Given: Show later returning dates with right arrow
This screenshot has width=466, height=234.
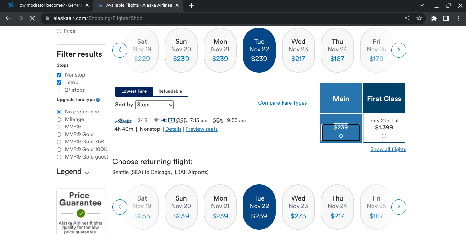Looking at the screenshot, I should click(399, 207).
